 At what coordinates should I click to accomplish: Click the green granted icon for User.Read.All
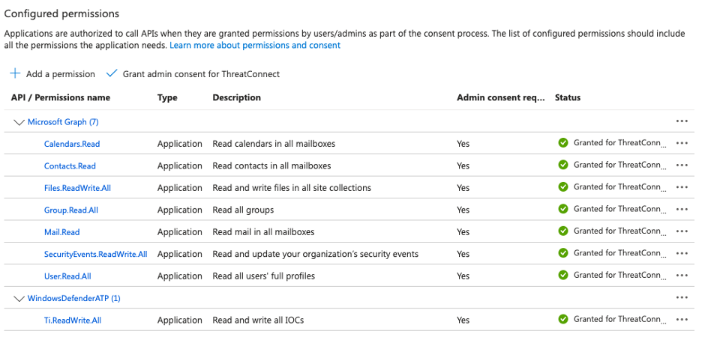coord(563,276)
